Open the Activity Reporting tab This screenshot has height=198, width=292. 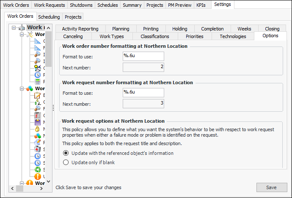(x=80, y=29)
